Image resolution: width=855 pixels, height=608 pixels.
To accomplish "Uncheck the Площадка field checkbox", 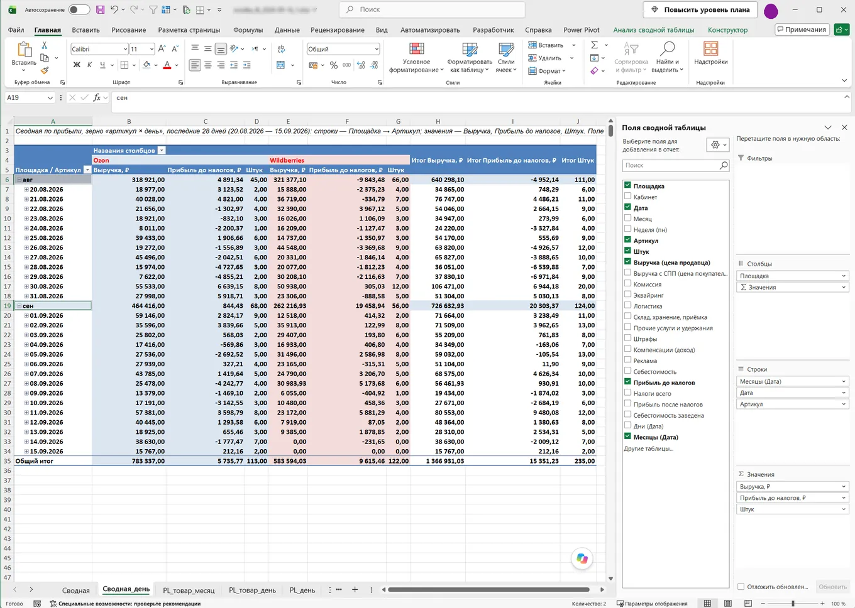I will point(627,185).
